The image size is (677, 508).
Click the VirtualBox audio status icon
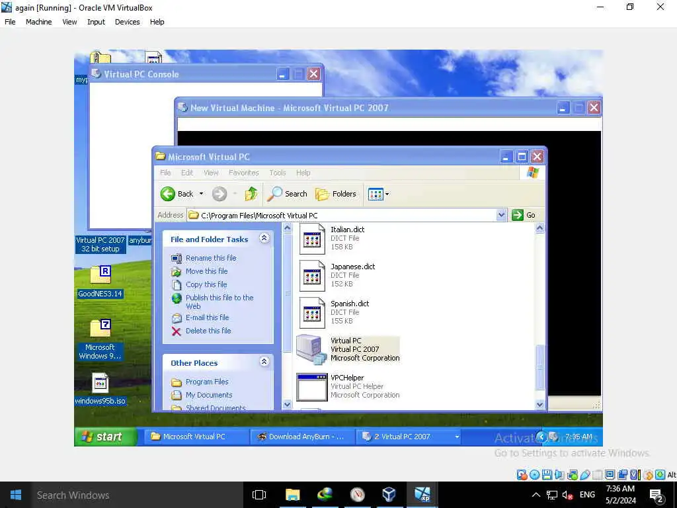(559, 475)
